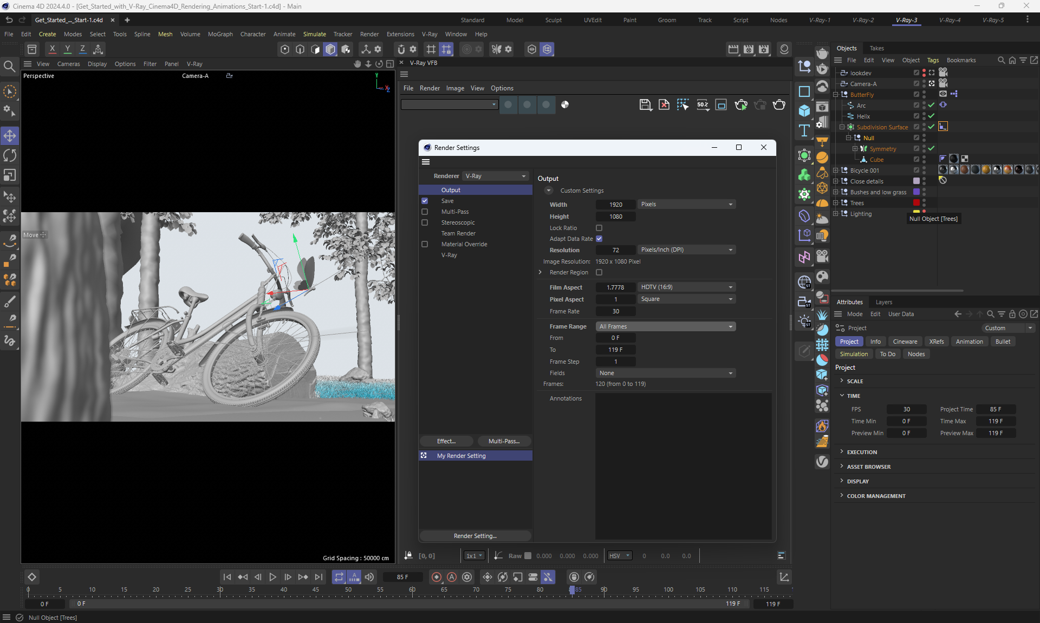This screenshot has height=623, width=1040.
Task: Click the Render Setting... button
Action: pos(475,536)
